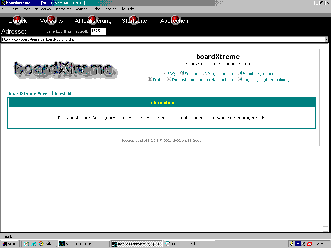Expand the address bar dropdown arrow
Viewport: 331px width, 248px height.
326,39
